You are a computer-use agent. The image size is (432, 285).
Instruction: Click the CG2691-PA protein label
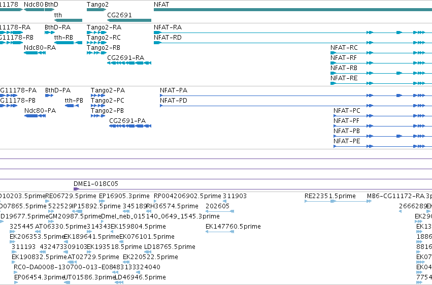pyautogui.click(x=127, y=121)
